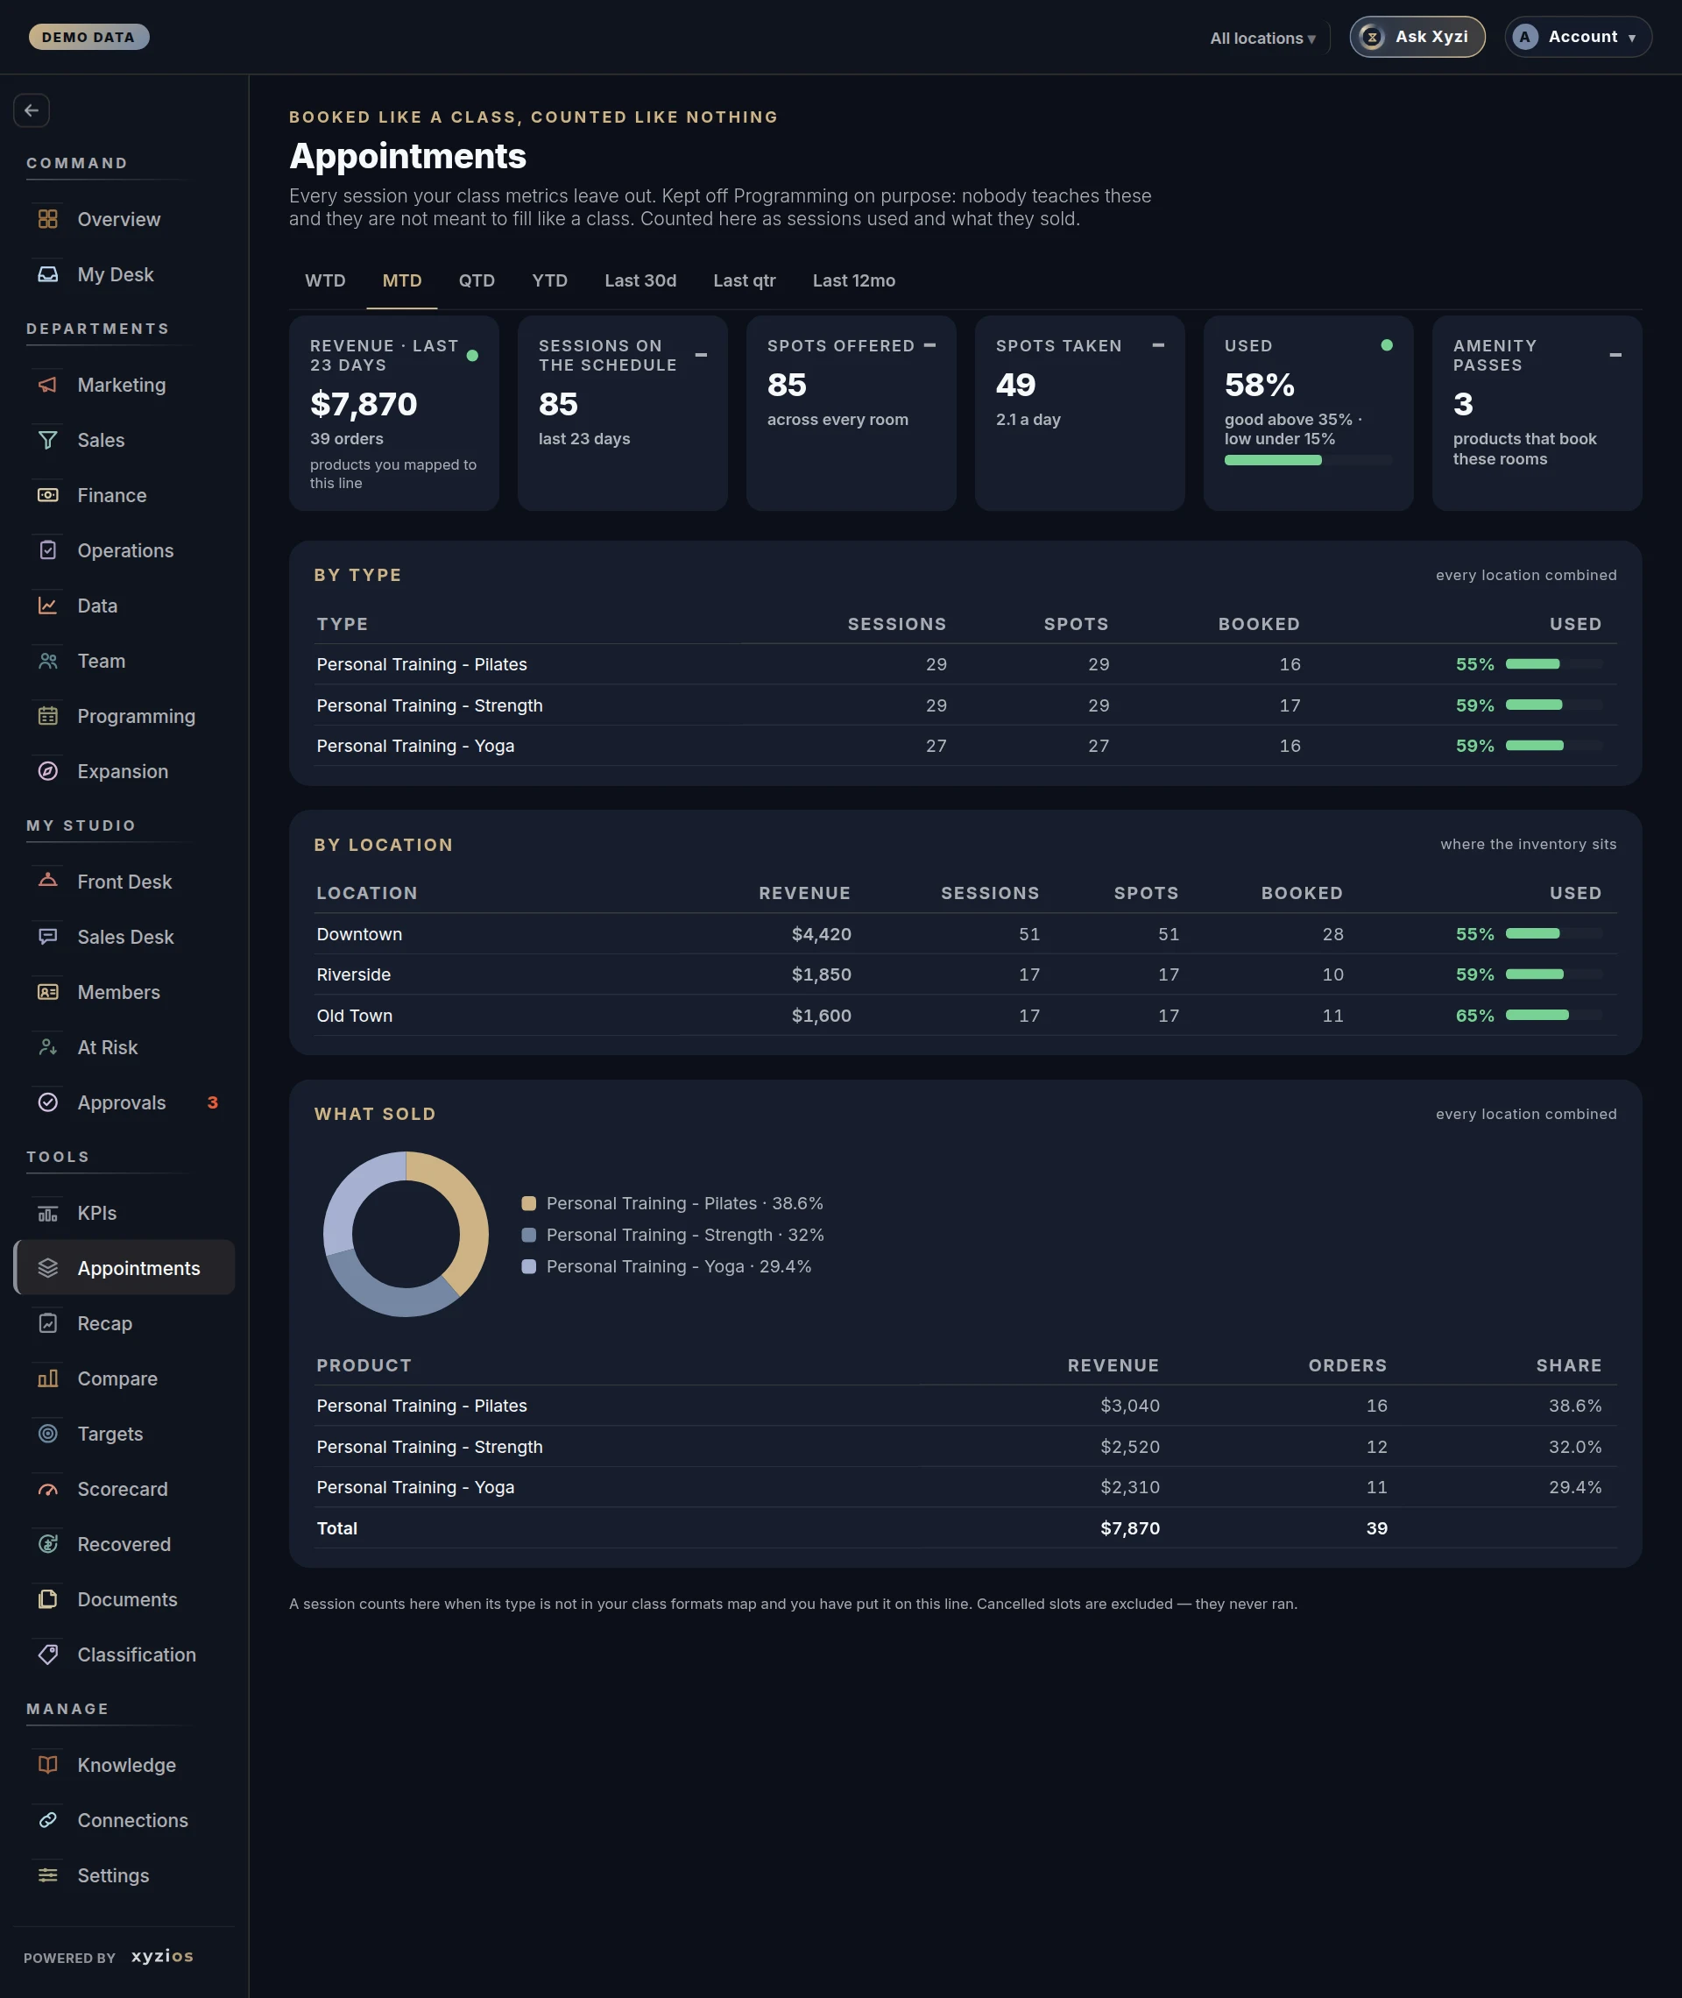Open KPIs bar chart icon
Screen dimensions: 1682x1998
click(47, 1214)
